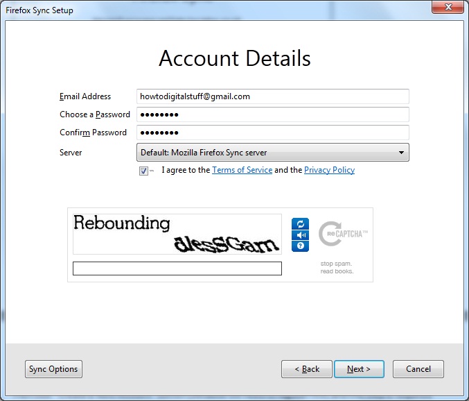Click the 'stop spam. read books.' text
This screenshot has width=469, height=401.
tap(337, 267)
